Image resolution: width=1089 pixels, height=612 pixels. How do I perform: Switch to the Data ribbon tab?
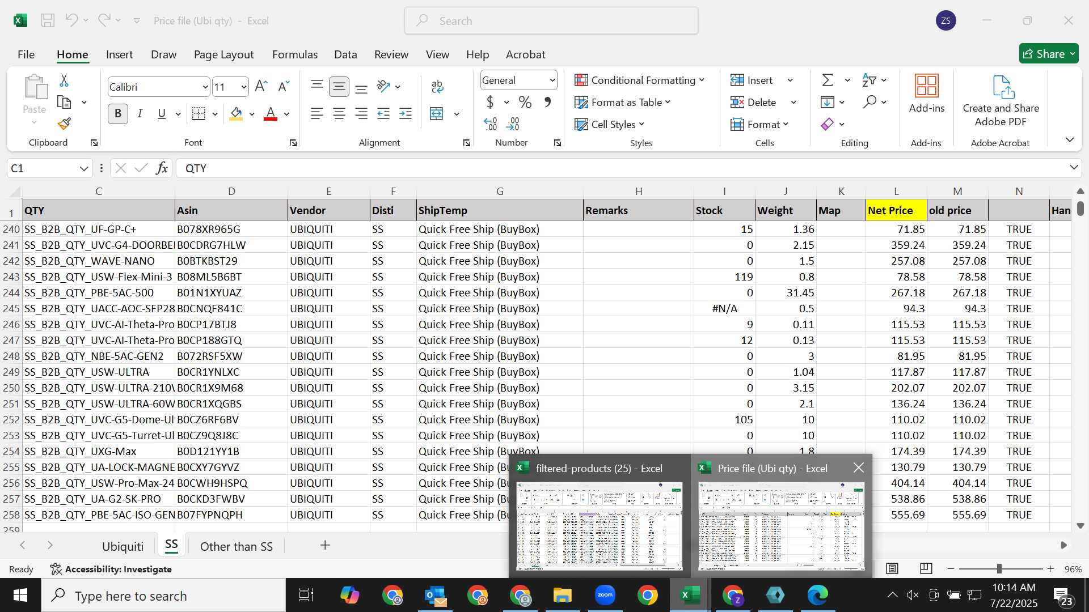tap(345, 54)
